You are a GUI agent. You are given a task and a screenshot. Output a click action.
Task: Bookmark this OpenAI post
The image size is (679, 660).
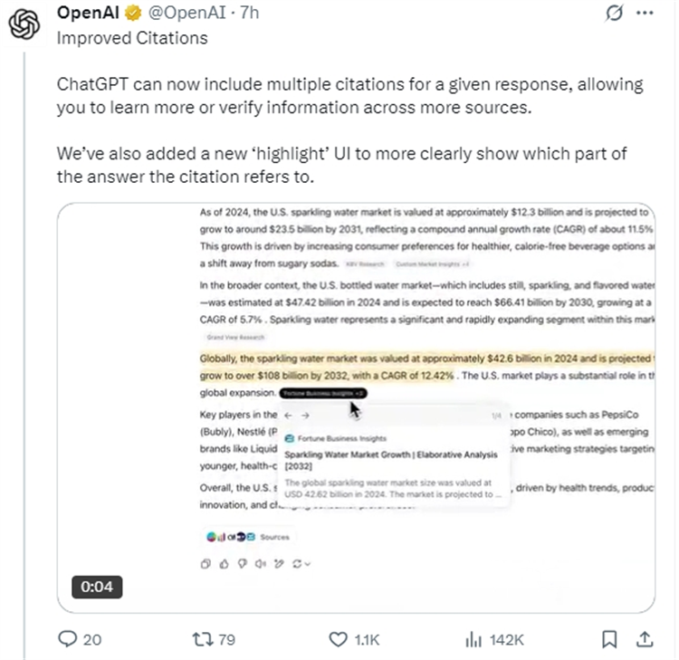click(611, 639)
